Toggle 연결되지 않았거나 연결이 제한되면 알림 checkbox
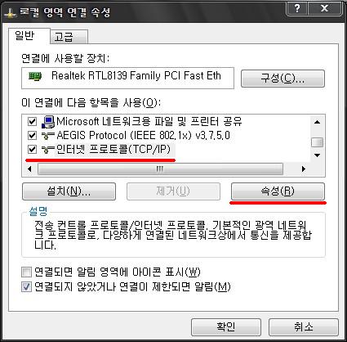The width and height of the screenshot is (347, 342). [x=26, y=286]
